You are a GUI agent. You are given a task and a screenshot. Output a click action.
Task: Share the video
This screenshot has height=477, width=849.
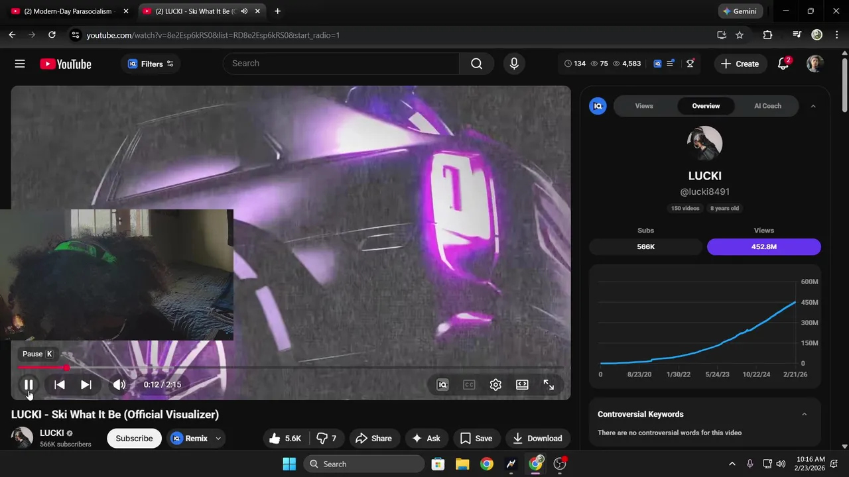[x=373, y=439]
